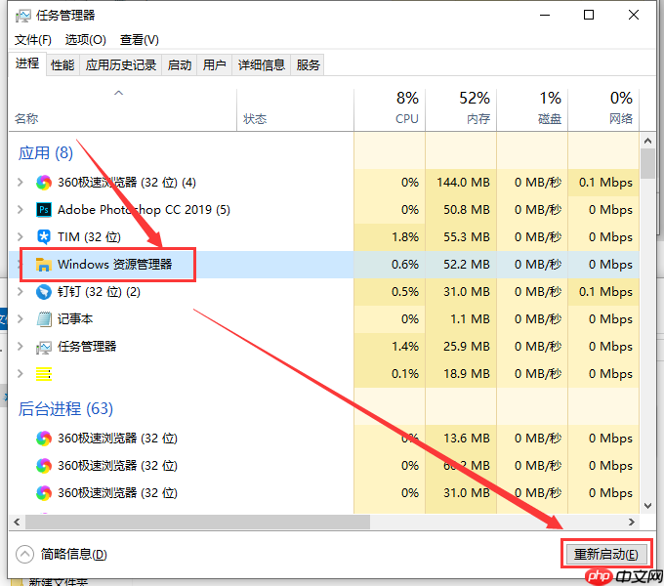Click the 应用 (8) group heading
The image size is (664, 586).
(45, 153)
